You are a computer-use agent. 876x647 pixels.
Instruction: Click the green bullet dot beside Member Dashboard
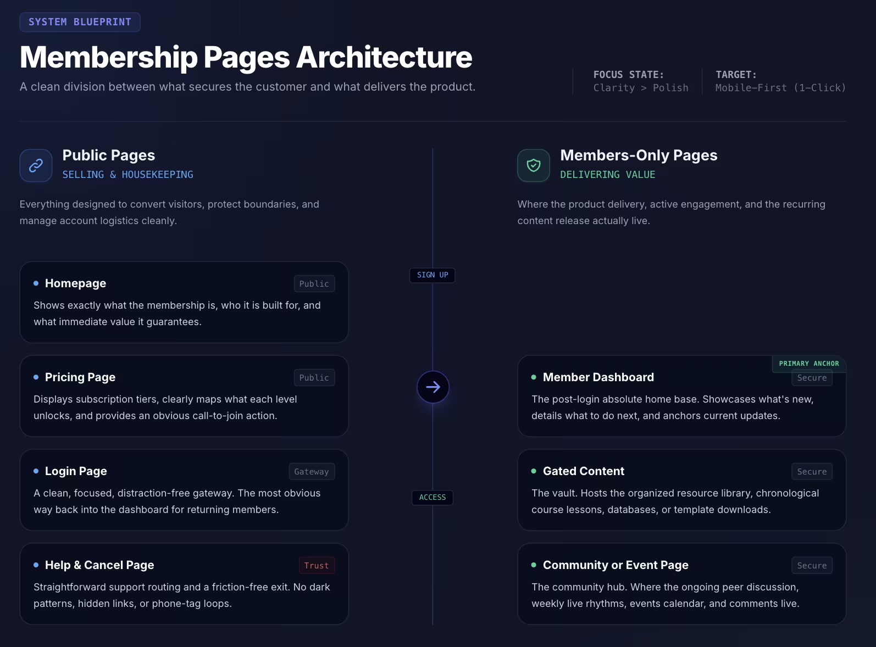coord(534,377)
